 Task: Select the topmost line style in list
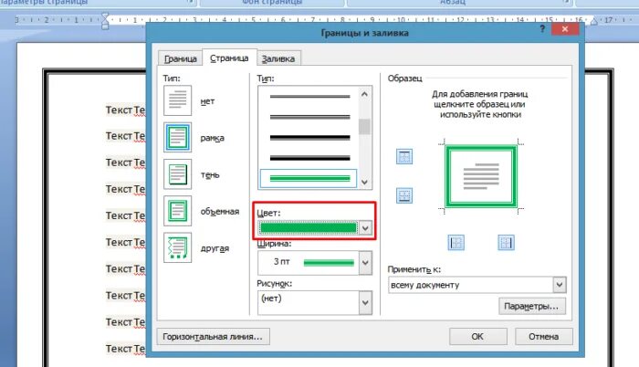pos(309,97)
